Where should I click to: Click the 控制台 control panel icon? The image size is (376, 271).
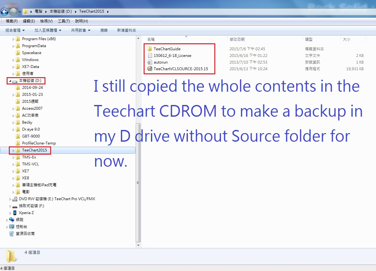click(11, 227)
